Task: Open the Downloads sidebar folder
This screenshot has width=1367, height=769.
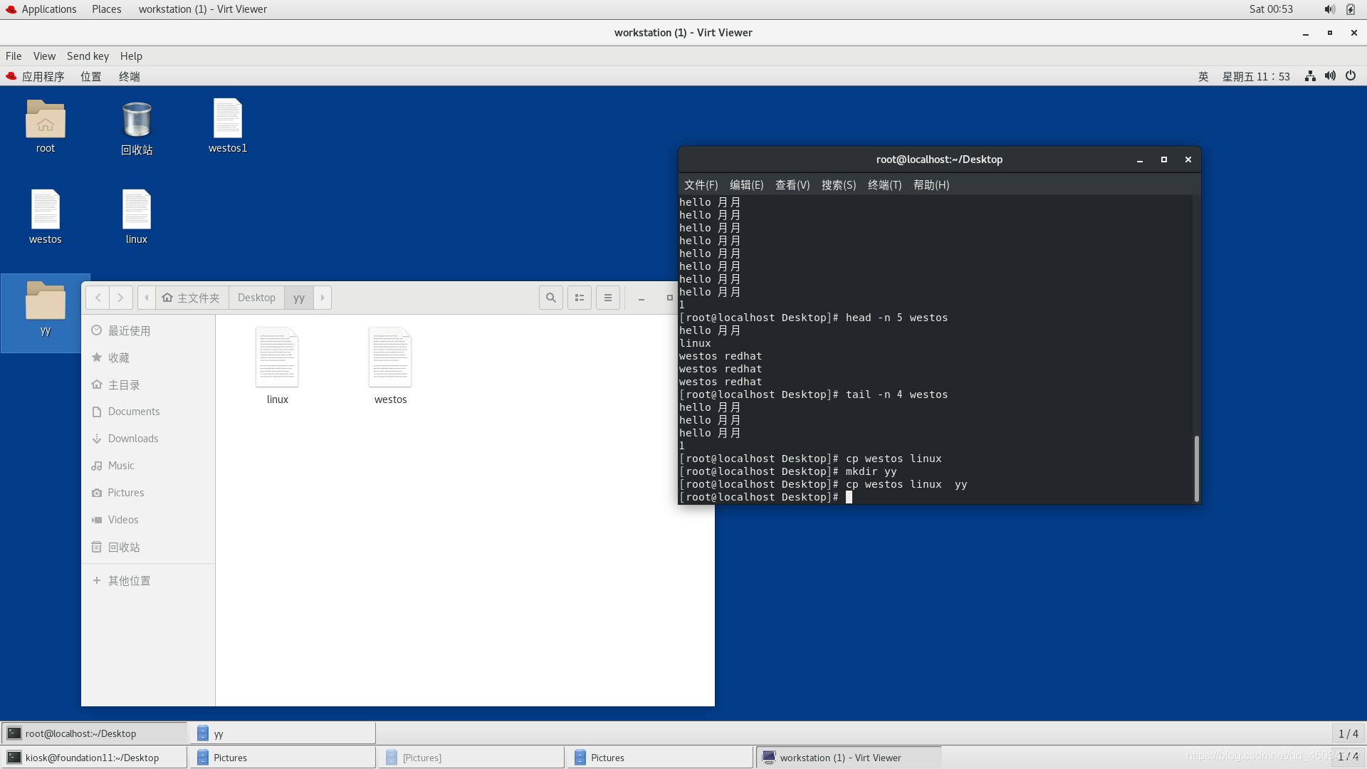Action: [x=133, y=439]
